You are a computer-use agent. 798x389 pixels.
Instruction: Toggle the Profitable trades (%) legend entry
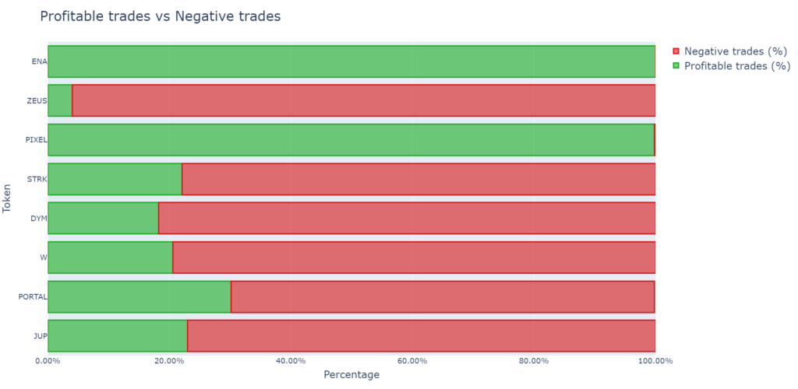[736, 66]
